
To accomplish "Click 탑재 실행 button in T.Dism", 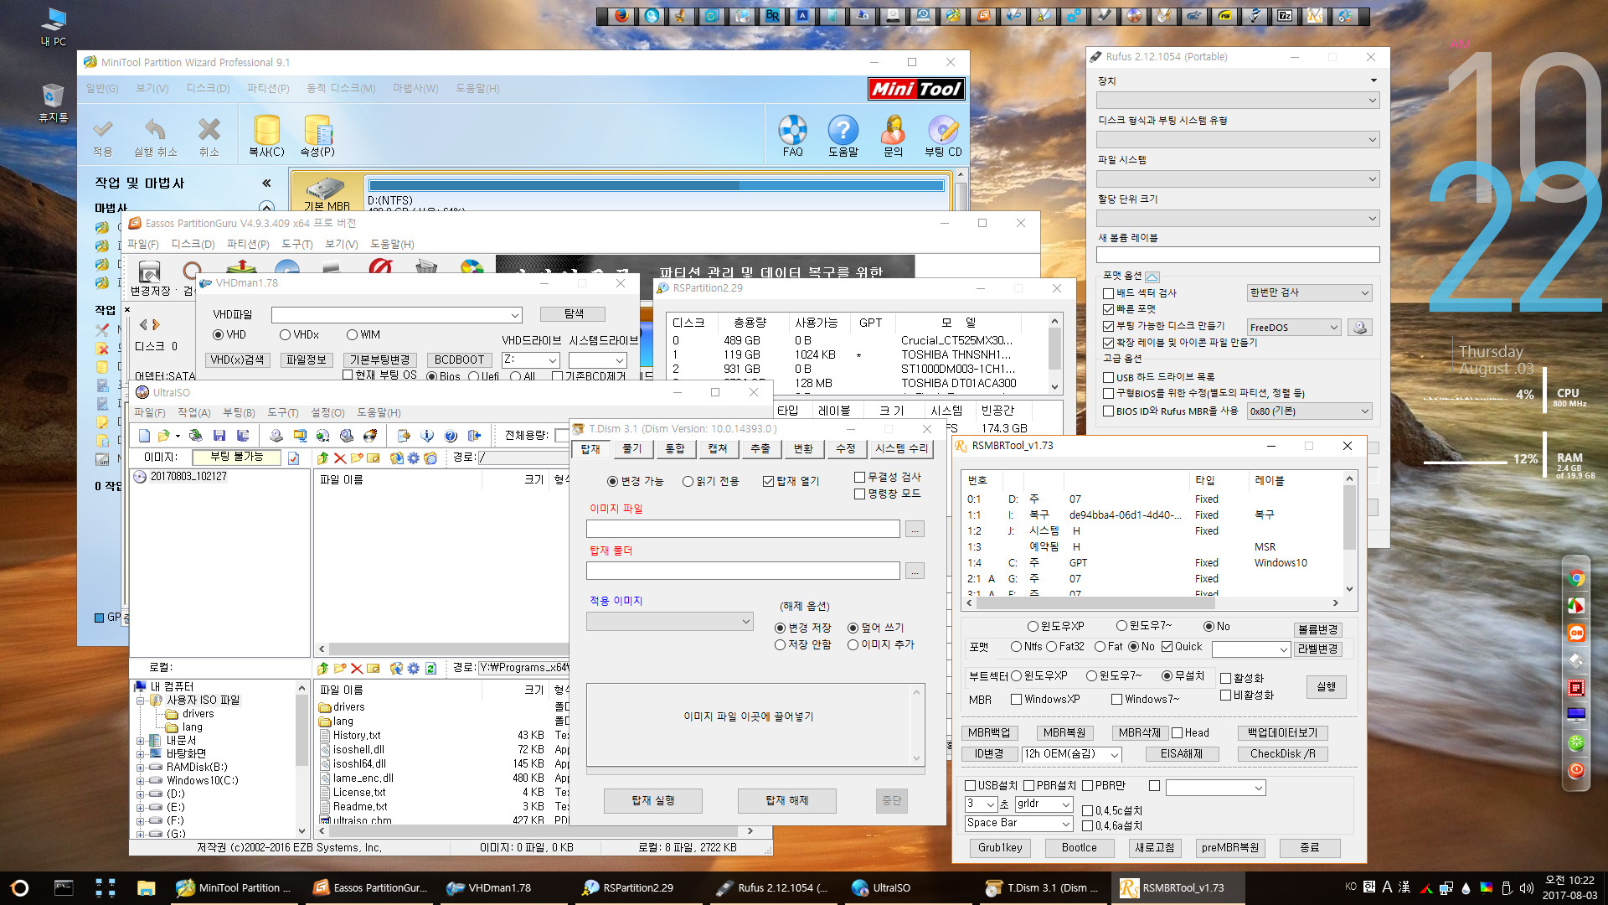I will tap(652, 800).
